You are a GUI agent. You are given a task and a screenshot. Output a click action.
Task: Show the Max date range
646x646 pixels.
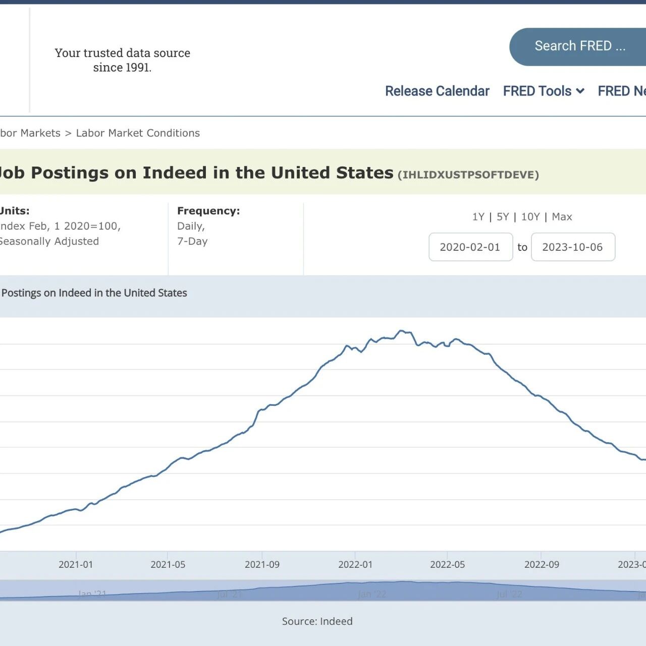tap(562, 217)
